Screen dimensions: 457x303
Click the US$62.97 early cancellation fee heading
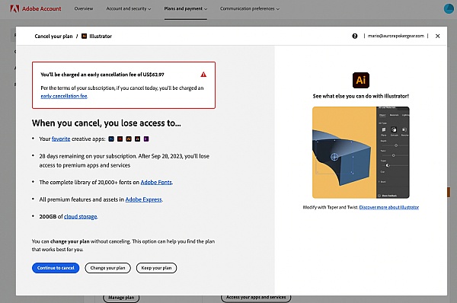click(102, 75)
